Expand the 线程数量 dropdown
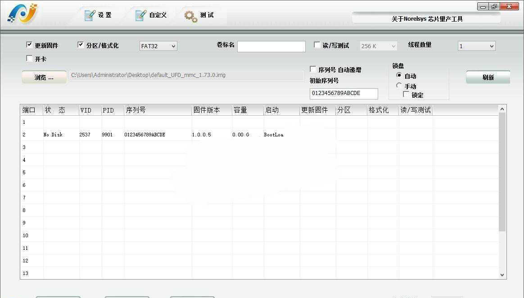 476,46
